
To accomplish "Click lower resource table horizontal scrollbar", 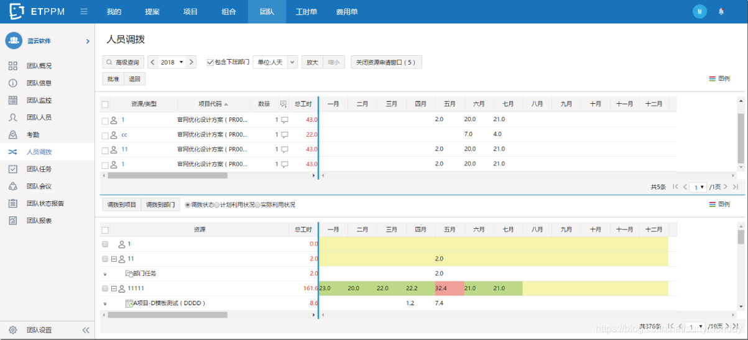I will coord(168,315).
